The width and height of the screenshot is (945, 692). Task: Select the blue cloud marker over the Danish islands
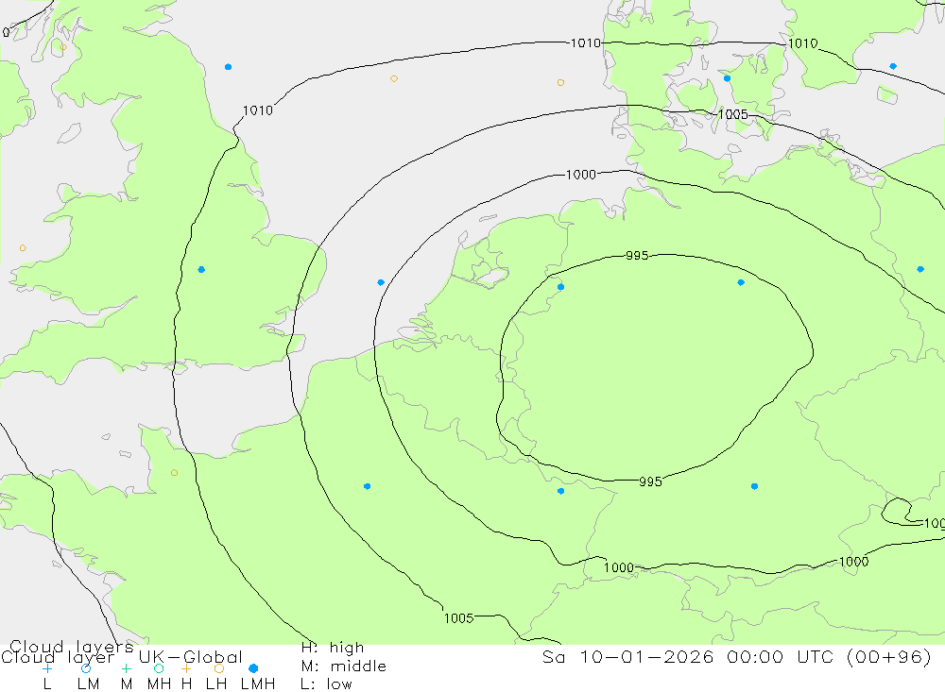click(x=727, y=78)
